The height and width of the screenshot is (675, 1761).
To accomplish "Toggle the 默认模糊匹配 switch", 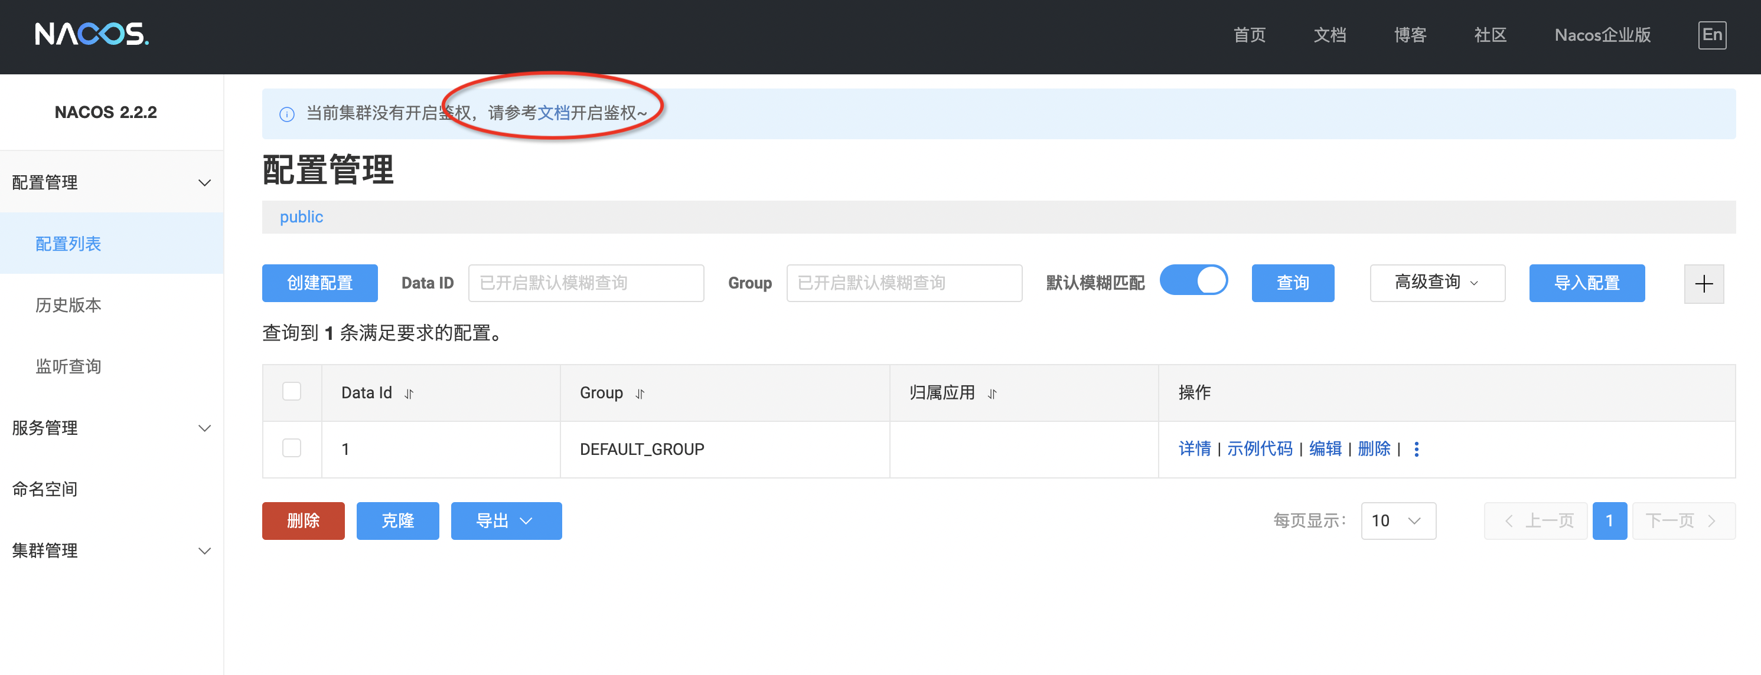I will (1193, 281).
